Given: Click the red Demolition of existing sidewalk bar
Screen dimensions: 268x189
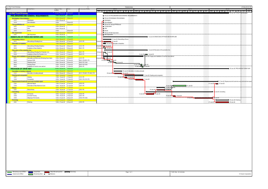Looking at the screenshot, I should [118, 73].
